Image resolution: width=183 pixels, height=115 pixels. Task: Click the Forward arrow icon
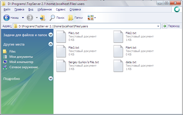(x=30, y=18)
